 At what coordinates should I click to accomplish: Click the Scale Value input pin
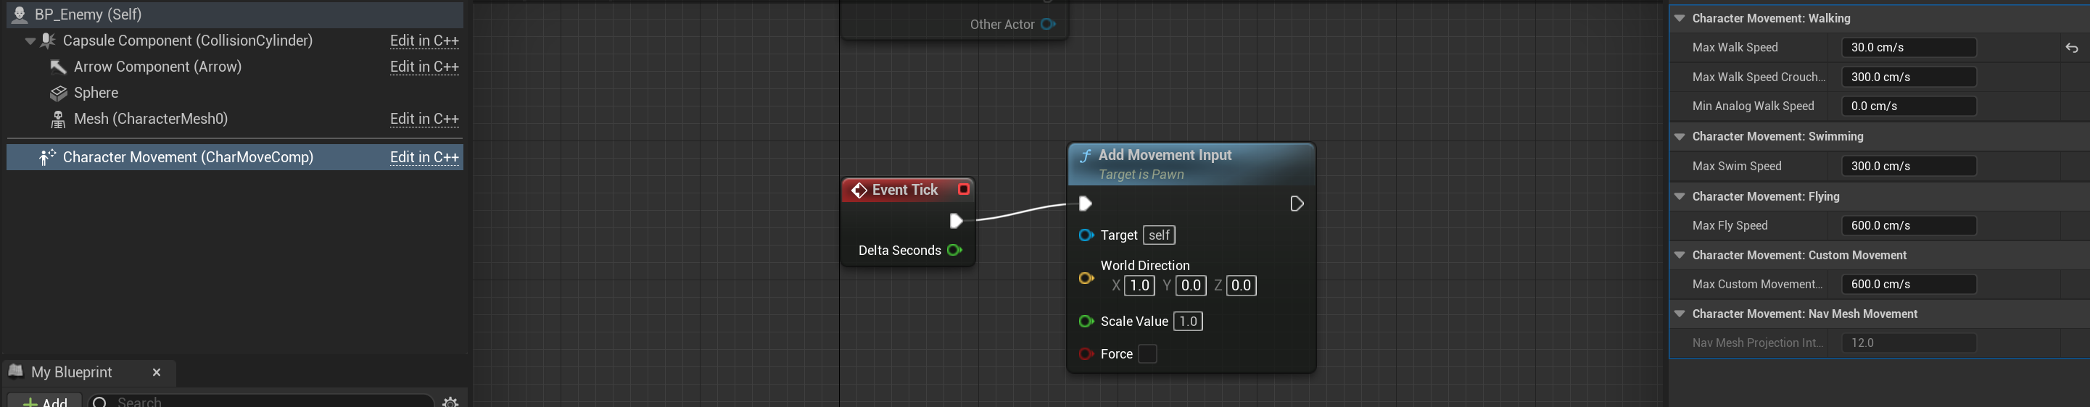1086,322
